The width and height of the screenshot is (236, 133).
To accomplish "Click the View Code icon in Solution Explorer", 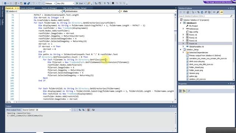I will pyautogui.click(x=214, y=12).
